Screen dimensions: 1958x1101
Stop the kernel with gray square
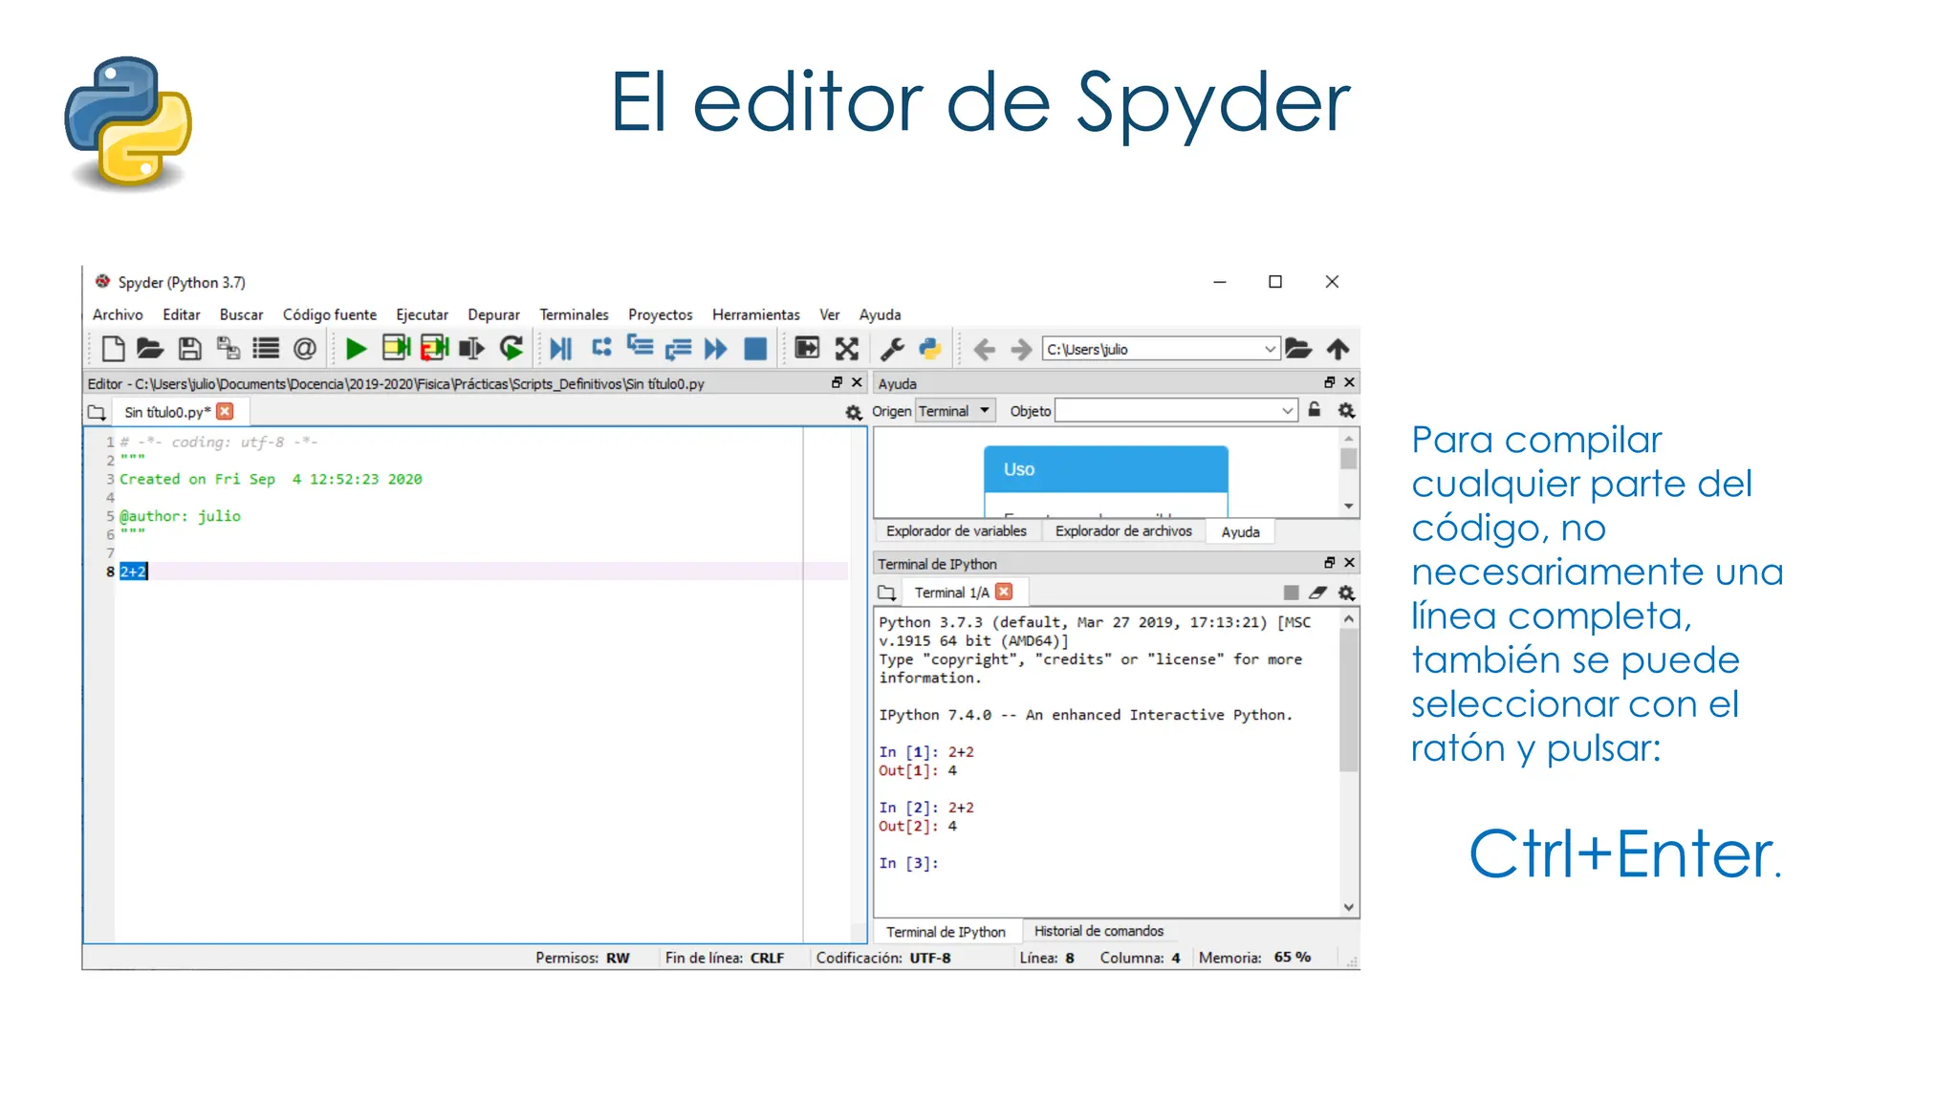(x=1291, y=593)
